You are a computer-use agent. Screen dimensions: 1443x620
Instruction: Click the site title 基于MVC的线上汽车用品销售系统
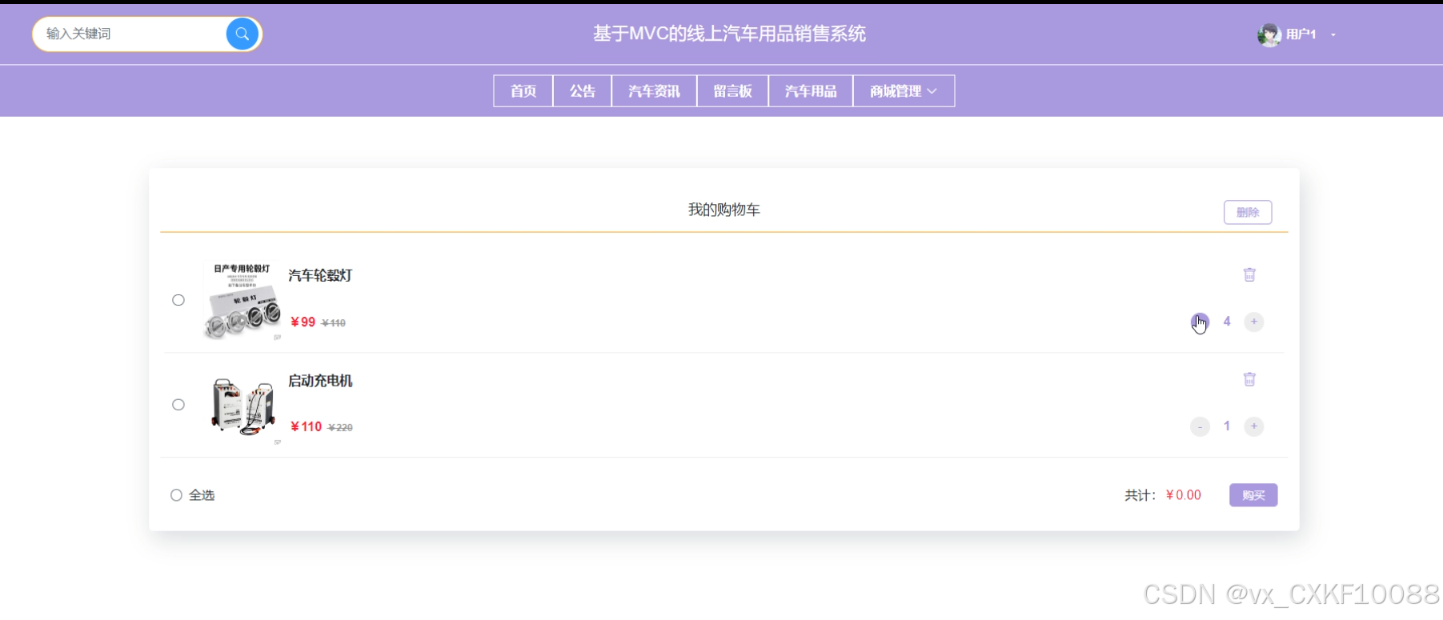(x=729, y=34)
